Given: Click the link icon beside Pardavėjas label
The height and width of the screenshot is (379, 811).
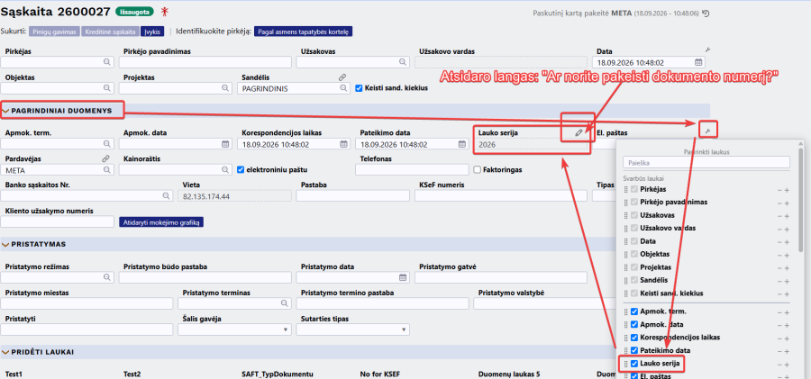Looking at the screenshot, I should [105, 158].
